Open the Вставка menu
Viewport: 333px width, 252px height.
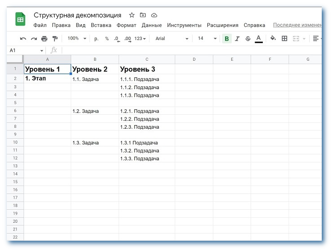point(101,25)
